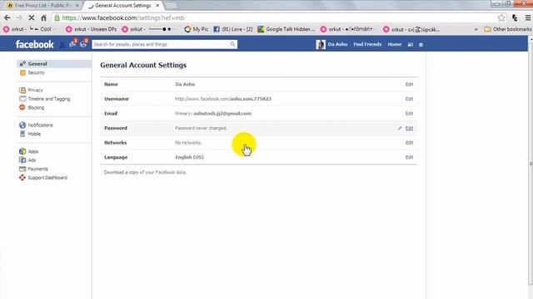This screenshot has height=299, width=533.
Task: Edit the Language row
Action: (x=409, y=157)
